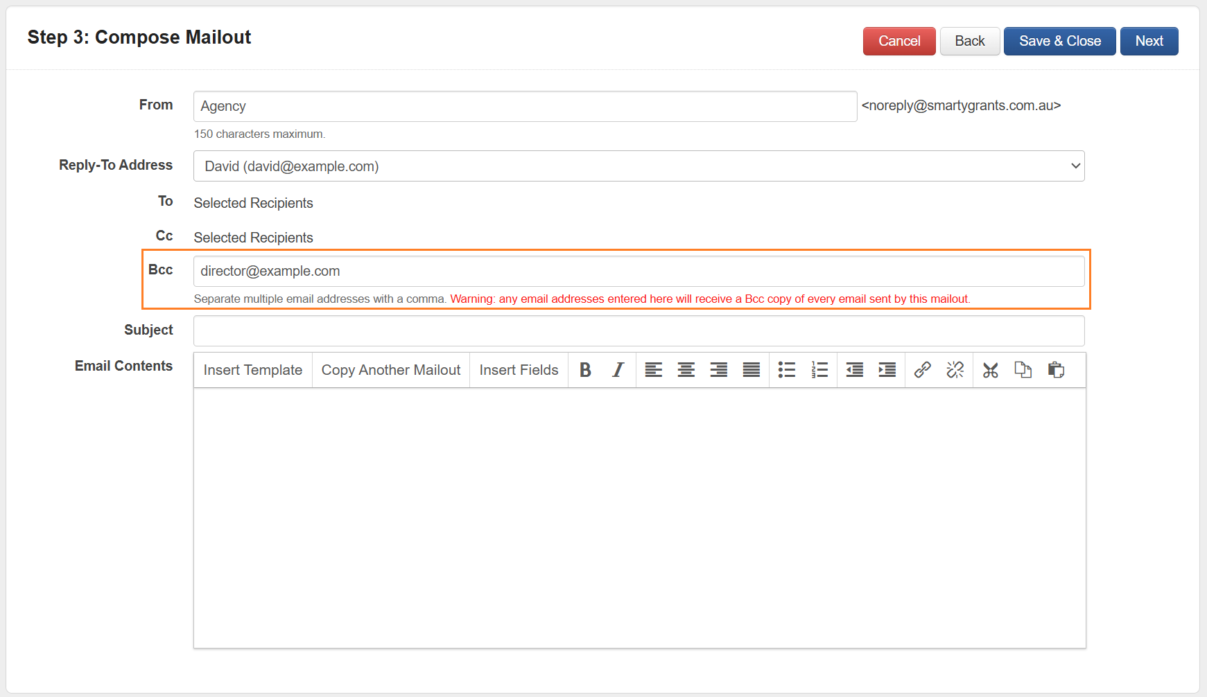This screenshot has height=697, width=1207.
Task: Remove link using the unlink icon
Action: (x=955, y=370)
